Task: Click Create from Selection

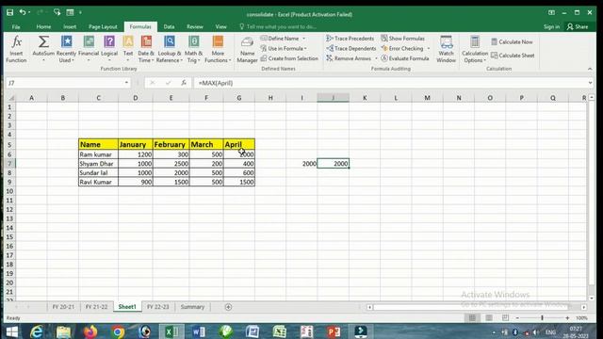Action: (x=289, y=58)
